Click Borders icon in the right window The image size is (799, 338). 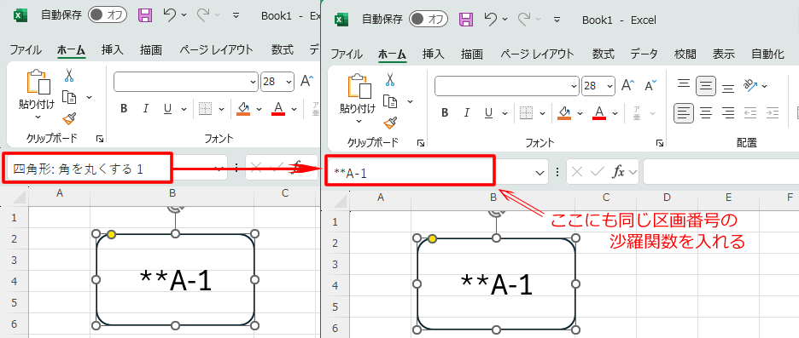[x=527, y=112]
